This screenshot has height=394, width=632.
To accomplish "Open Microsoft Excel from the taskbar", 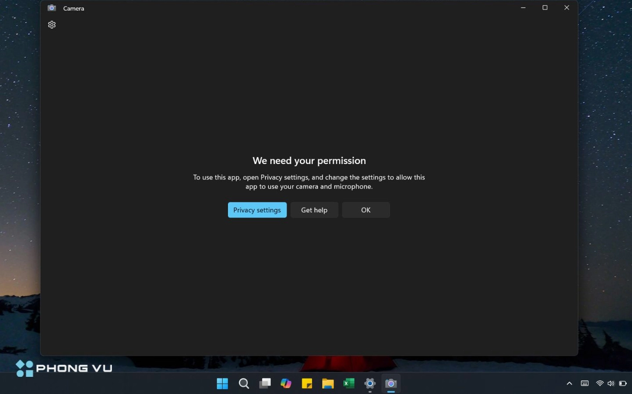I will click(349, 383).
